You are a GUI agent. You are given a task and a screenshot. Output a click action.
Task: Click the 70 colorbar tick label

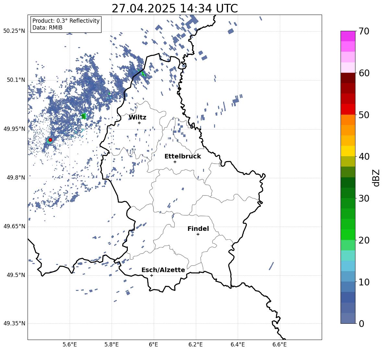[x=364, y=31]
